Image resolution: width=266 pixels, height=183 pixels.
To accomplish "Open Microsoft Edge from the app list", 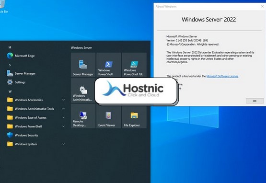I will 21,56.
